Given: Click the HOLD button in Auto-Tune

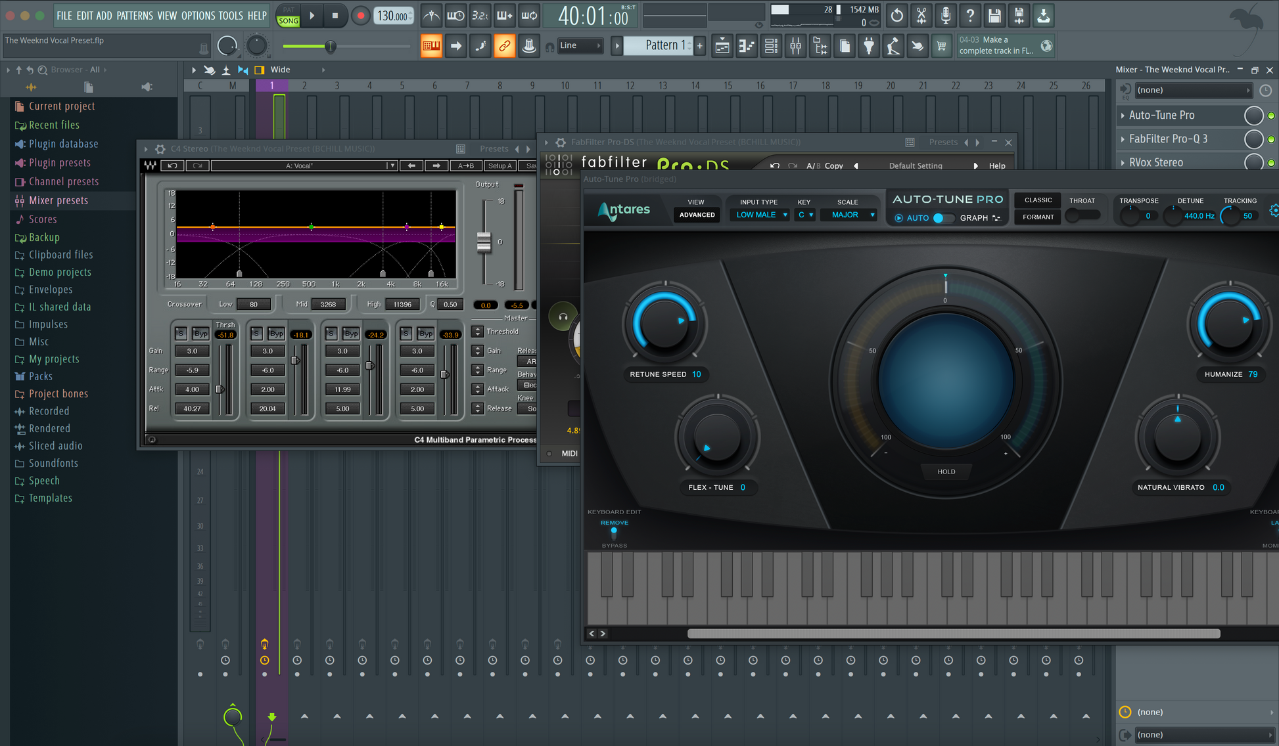Looking at the screenshot, I should pos(946,472).
